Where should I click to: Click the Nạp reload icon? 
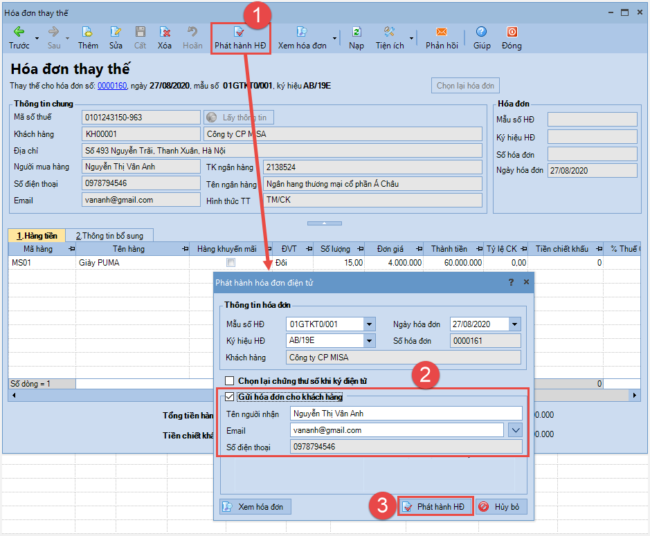(x=356, y=32)
